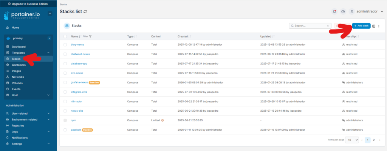
Task: Click the notifications bell icon
Action: (334, 12)
